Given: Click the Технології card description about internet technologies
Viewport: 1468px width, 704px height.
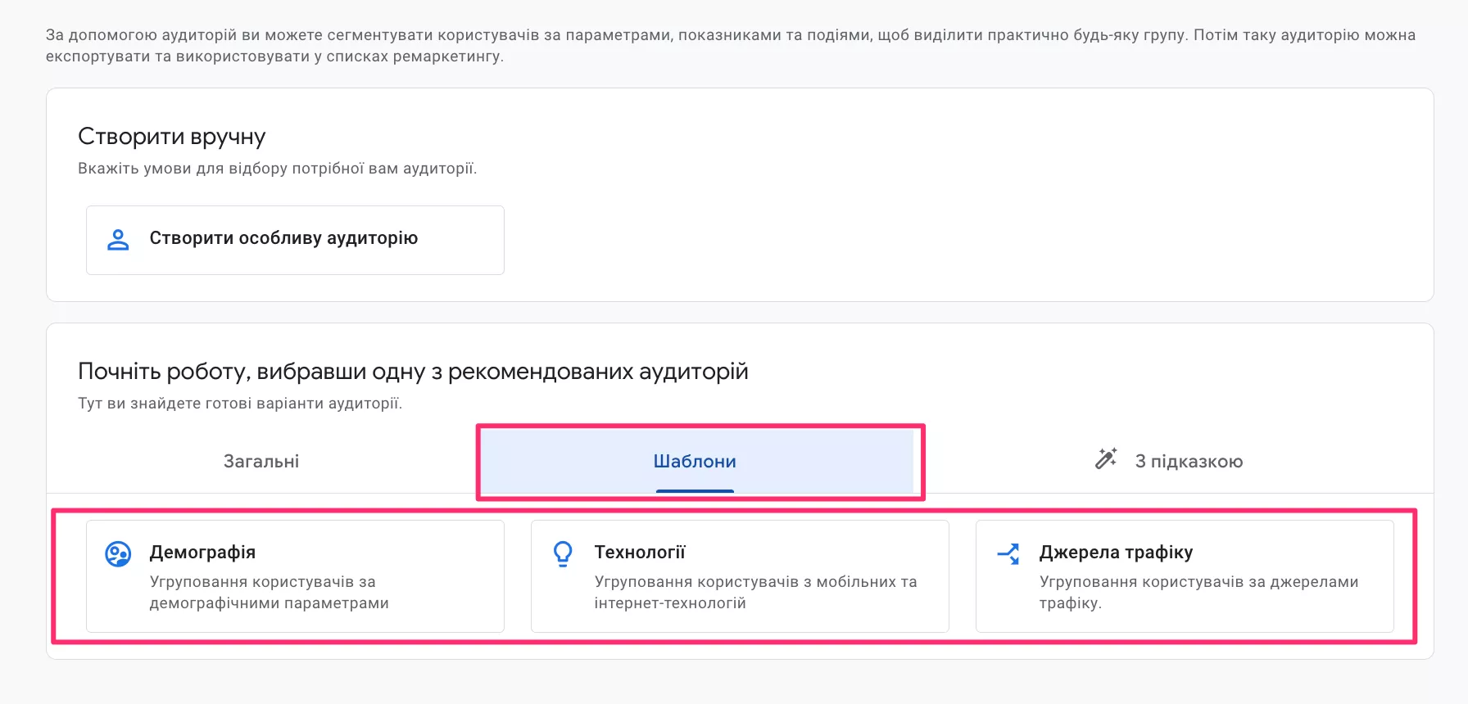Looking at the screenshot, I should (754, 593).
